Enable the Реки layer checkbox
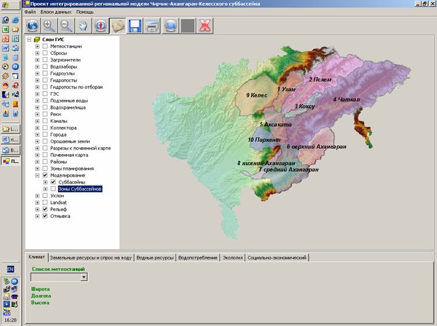 [x=45, y=114]
